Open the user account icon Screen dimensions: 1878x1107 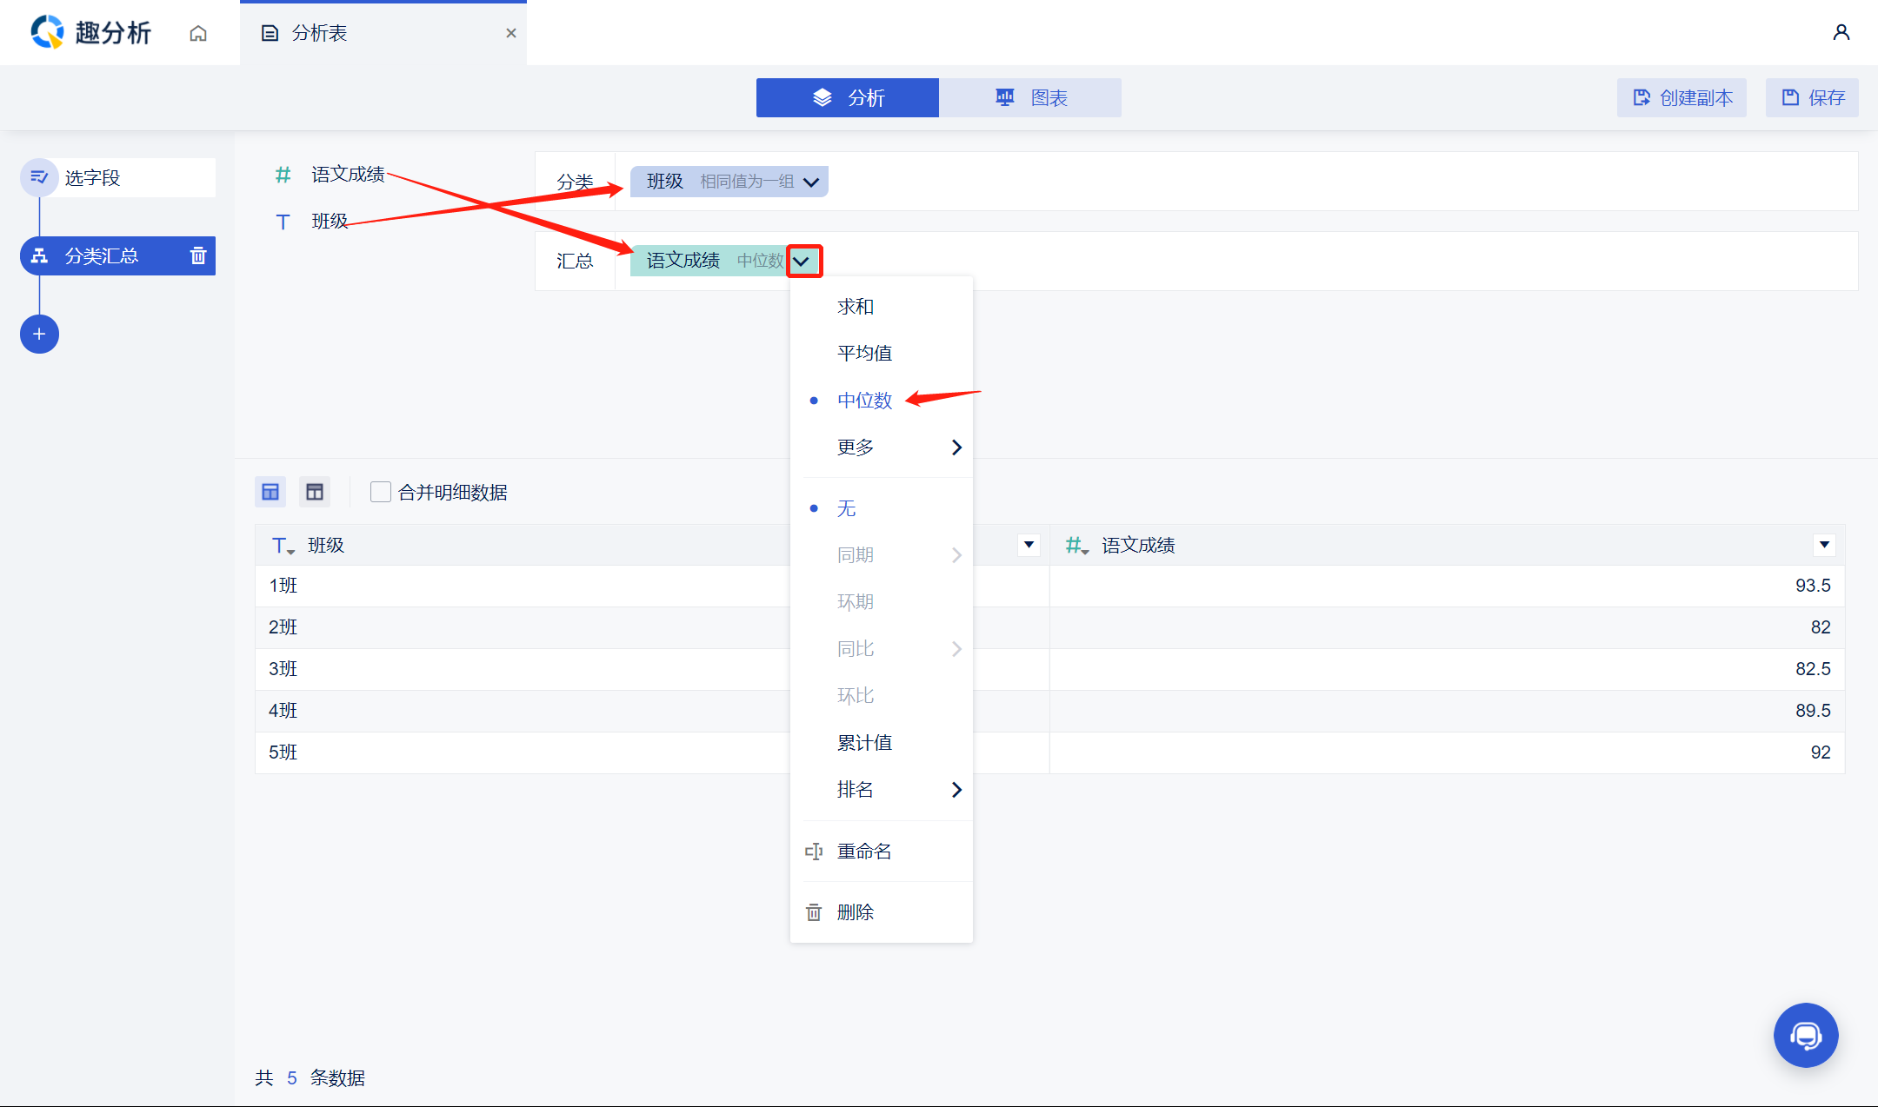pos(1841,32)
